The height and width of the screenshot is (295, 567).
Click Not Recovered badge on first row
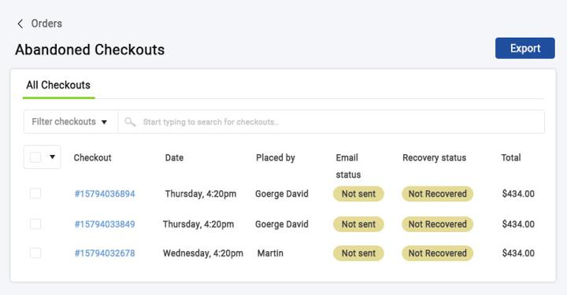tap(437, 194)
